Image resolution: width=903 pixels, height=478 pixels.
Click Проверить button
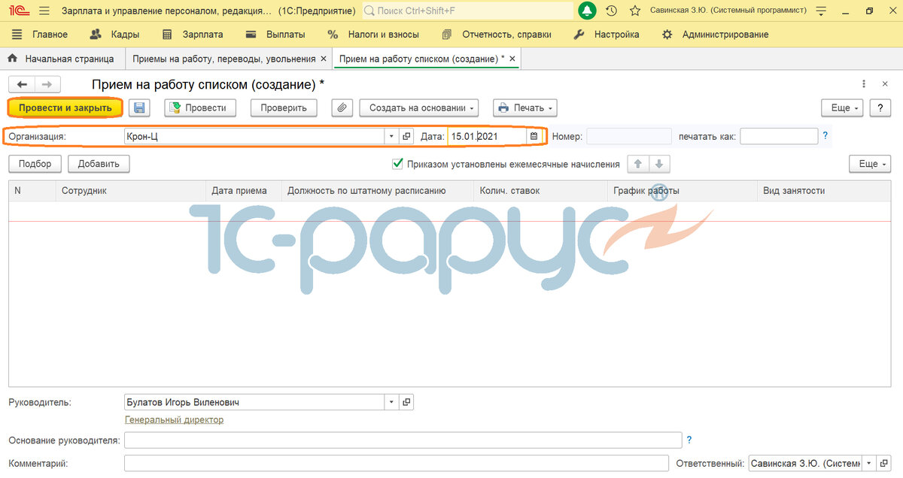click(284, 108)
